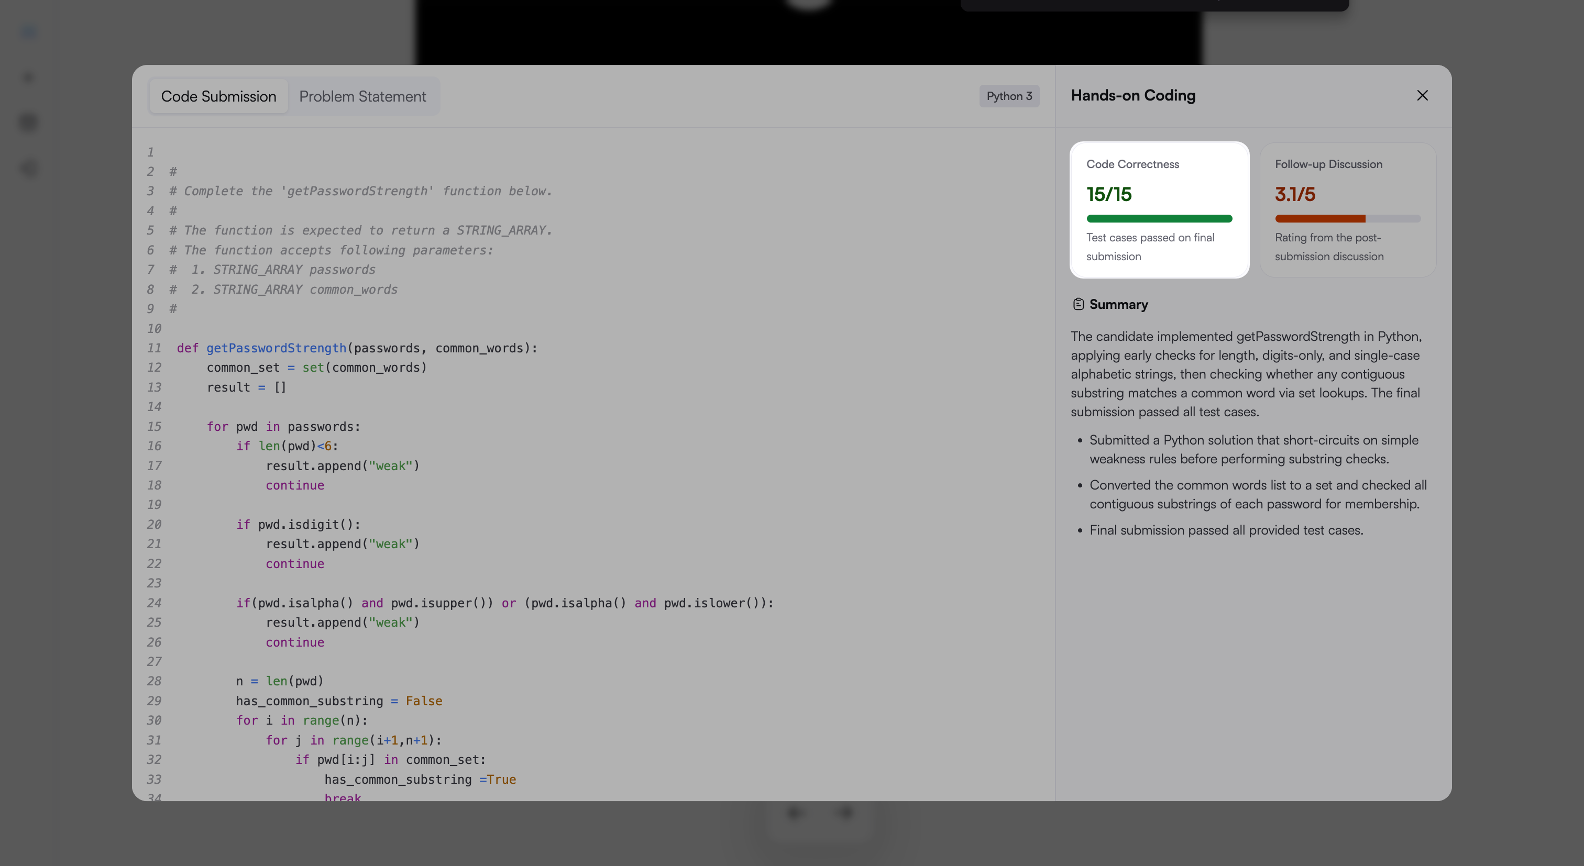Click 'if pwd[i:j] in common_set:' line
Screen dimensions: 1584x866
390,760
